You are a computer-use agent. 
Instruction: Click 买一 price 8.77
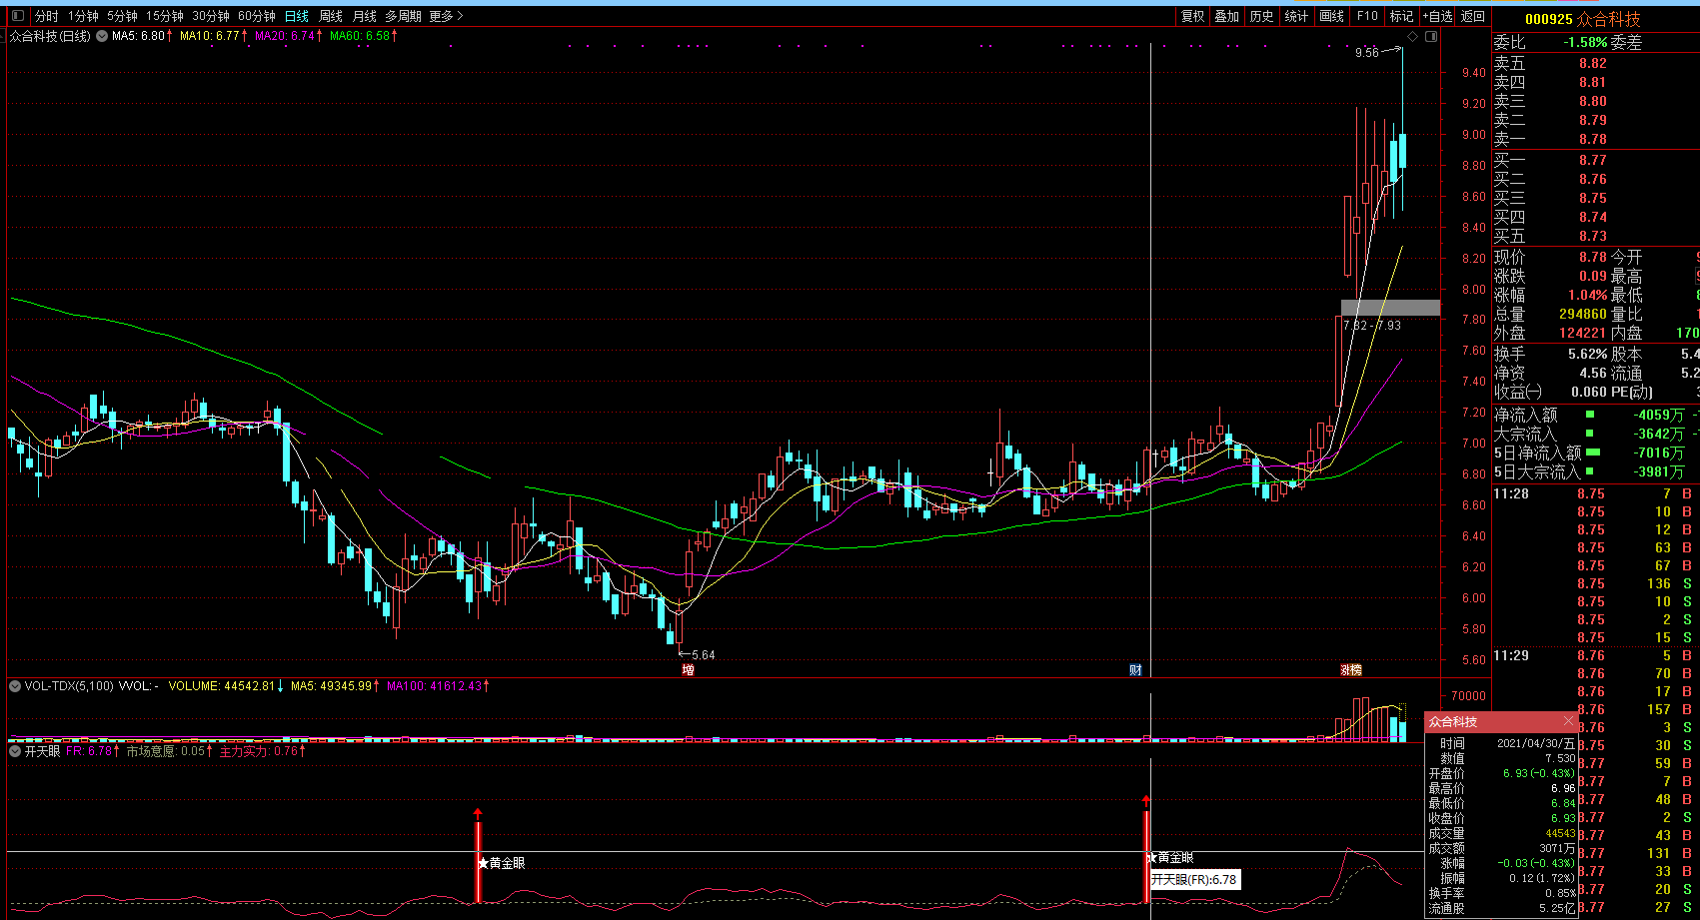coord(1593,160)
